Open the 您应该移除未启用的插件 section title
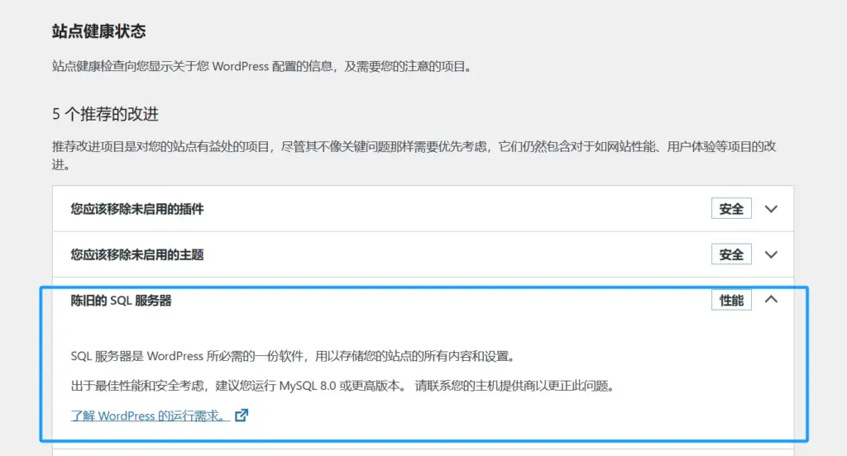Viewport: 847px width, 456px height. click(137, 209)
